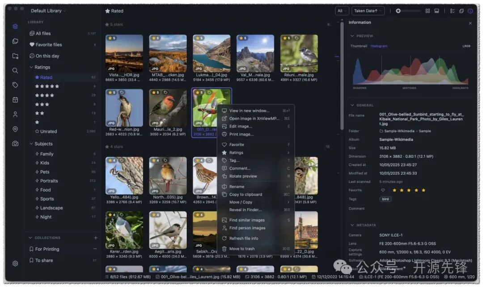Collapse the Collections section
The image size is (483, 287).
(x=30, y=238)
